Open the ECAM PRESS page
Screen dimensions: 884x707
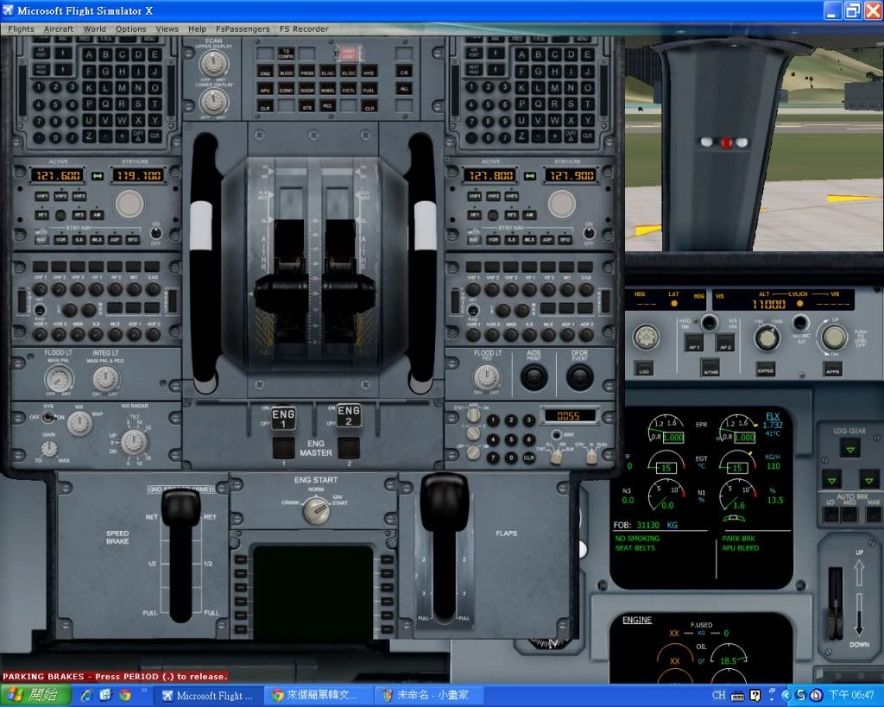306,73
